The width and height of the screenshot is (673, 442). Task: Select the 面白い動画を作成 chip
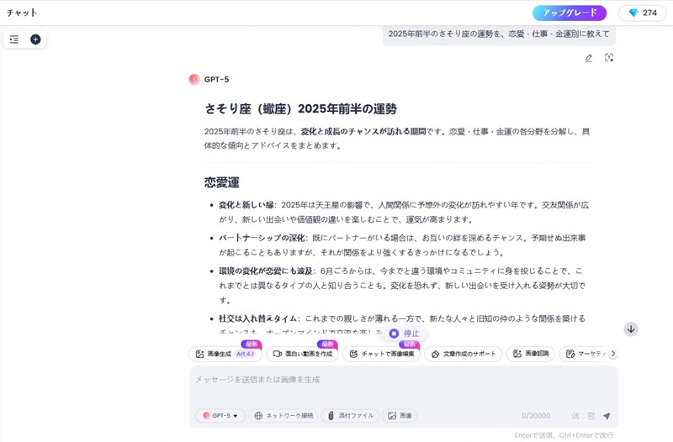303,355
